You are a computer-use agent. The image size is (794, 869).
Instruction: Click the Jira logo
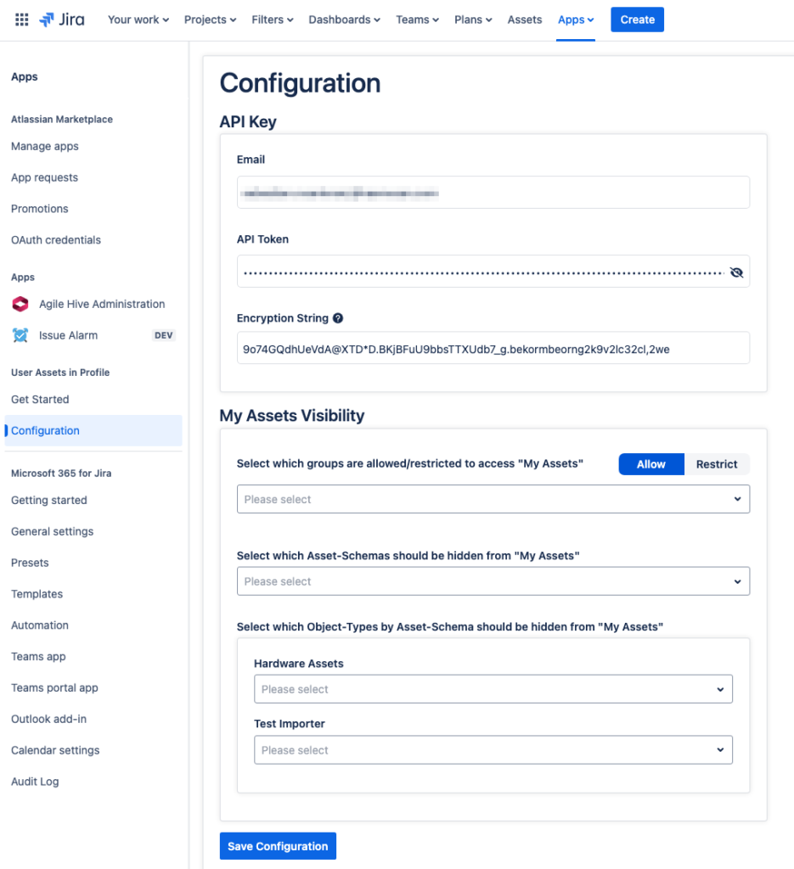pos(62,20)
